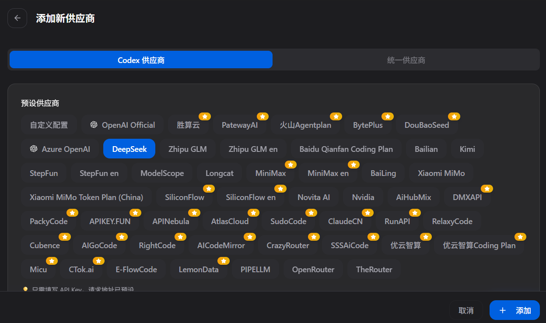Image resolution: width=546 pixels, height=323 pixels.
Task: Choose Baidu Qianfan Coding Plan preset
Action: pos(346,149)
